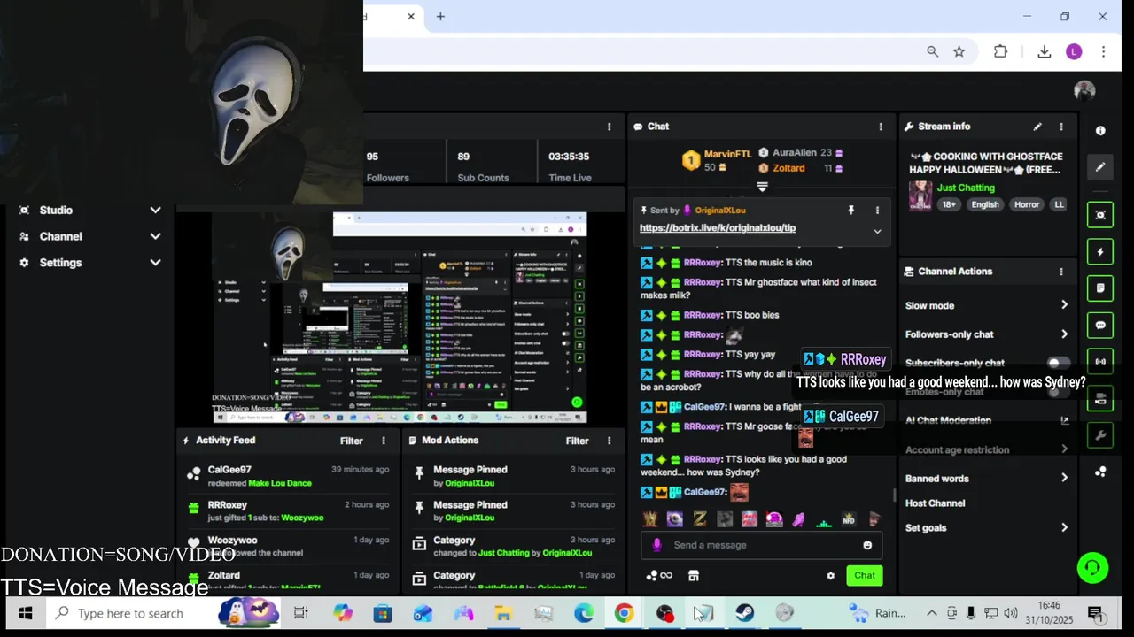Open the chat settings gear icon

[831, 575]
